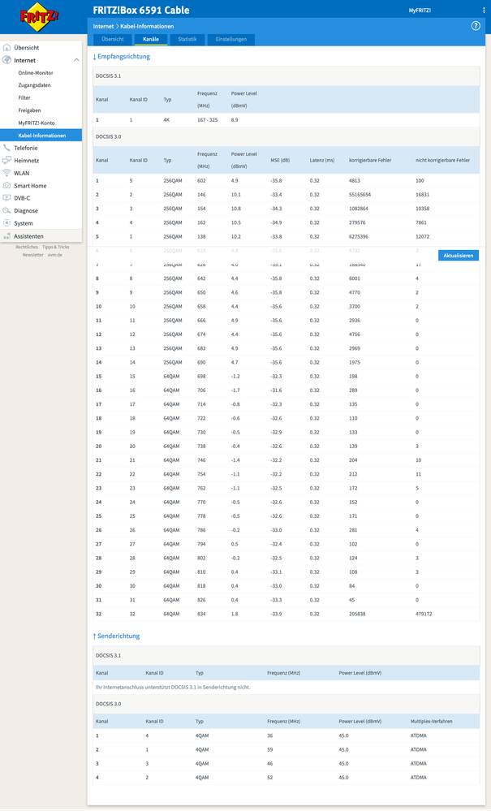Open the avm.de footer link
This screenshot has width=491, height=811.
tap(55, 255)
